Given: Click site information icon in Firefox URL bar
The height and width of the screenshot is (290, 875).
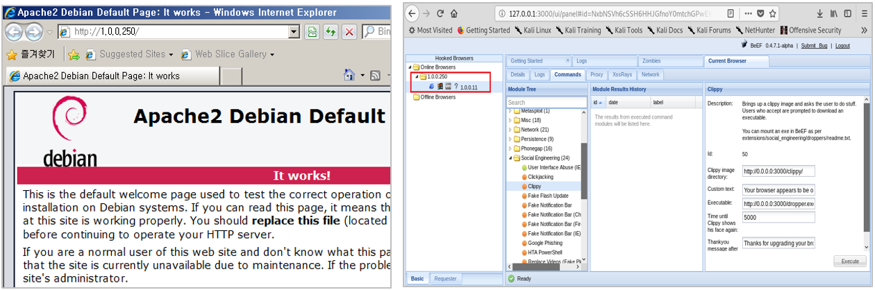Looking at the screenshot, I should click(501, 13).
